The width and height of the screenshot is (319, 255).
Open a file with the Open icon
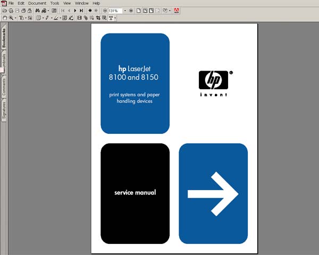pos(4,11)
